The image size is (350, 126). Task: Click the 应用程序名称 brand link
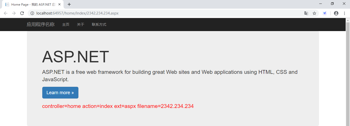pos(41,24)
